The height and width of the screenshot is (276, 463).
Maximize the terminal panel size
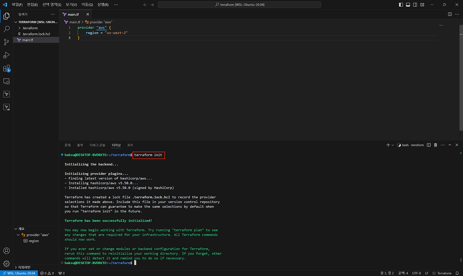click(x=450, y=145)
